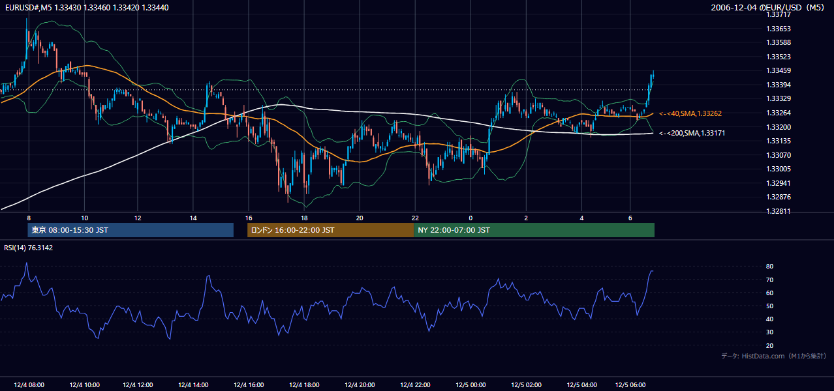Click the 12/4 16:00 bottom time label
This screenshot has width=834, height=391.
(x=250, y=385)
